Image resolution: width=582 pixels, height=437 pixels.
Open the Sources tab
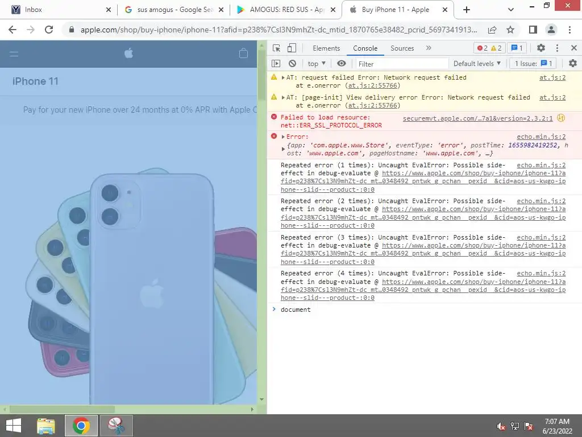[402, 48]
